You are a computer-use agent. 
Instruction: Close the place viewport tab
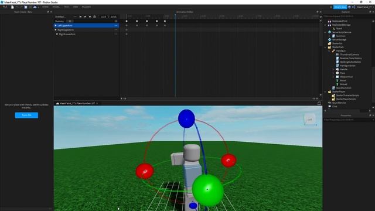[x=97, y=103]
